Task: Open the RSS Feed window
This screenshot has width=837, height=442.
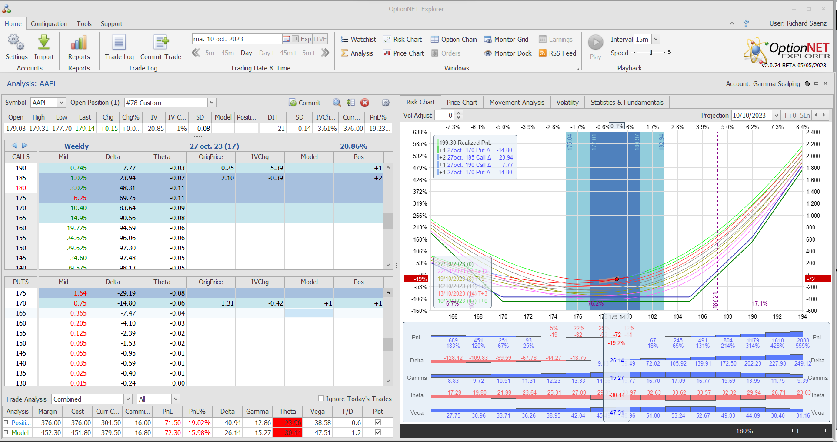Action: click(x=557, y=53)
